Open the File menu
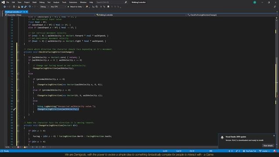 pyautogui.click(x=8, y=2)
